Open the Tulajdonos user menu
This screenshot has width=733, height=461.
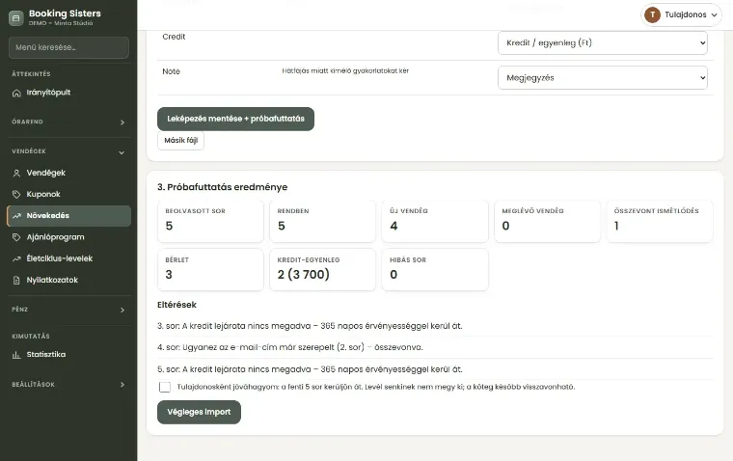(681, 15)
